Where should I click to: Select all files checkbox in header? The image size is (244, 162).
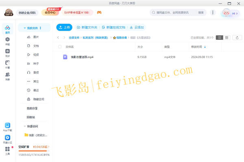(x=60, y=46)
